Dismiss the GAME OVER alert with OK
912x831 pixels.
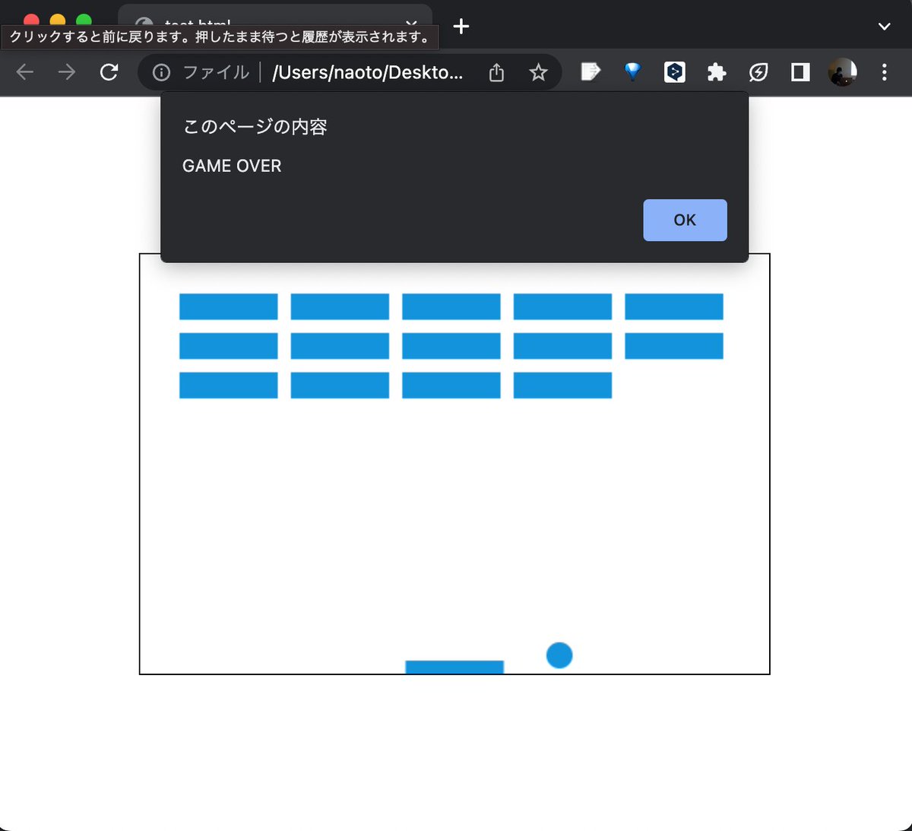(x=685, y=220)
